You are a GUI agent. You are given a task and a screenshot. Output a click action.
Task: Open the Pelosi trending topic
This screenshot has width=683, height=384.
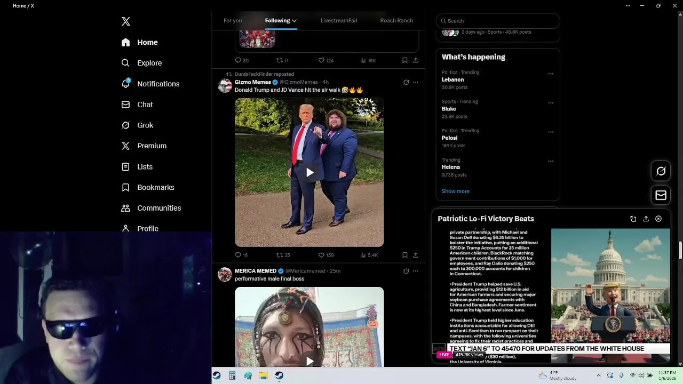tap(449, 138)
